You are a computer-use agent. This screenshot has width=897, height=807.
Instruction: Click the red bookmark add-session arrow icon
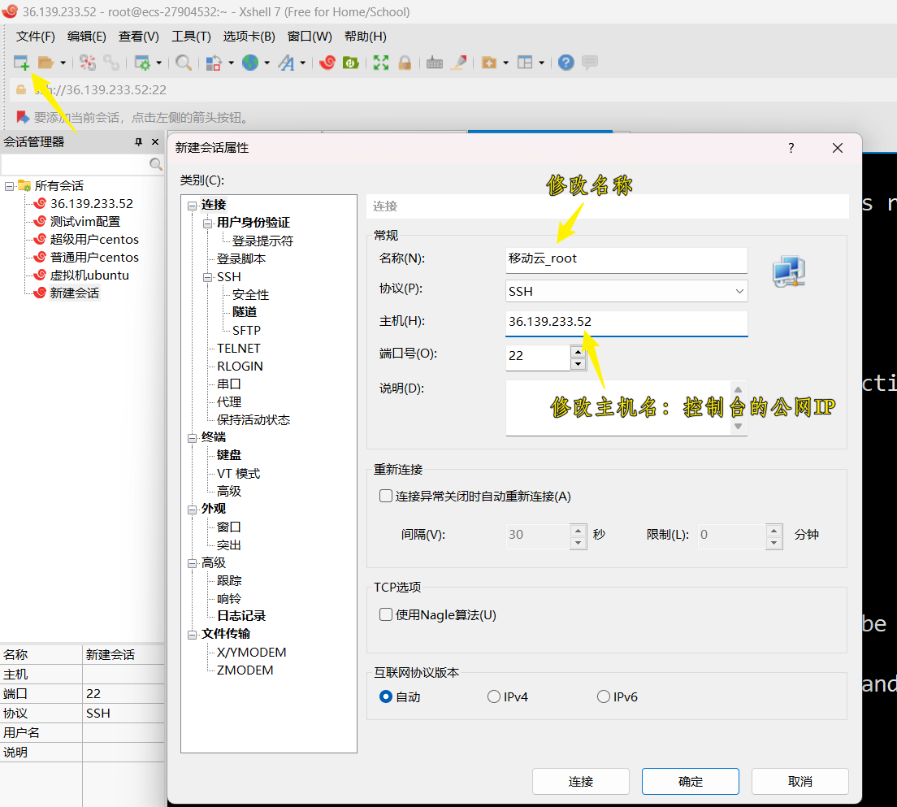click(x=23, y=117)
